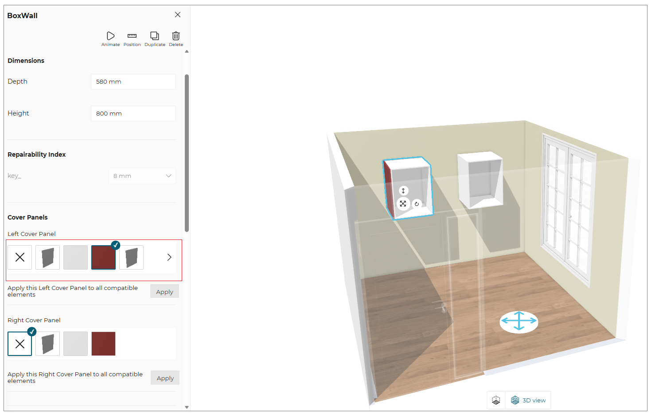Viewport: 651px width, 413px height.
Task: Click the Depth input field
Action: click(x=133, y=81)
